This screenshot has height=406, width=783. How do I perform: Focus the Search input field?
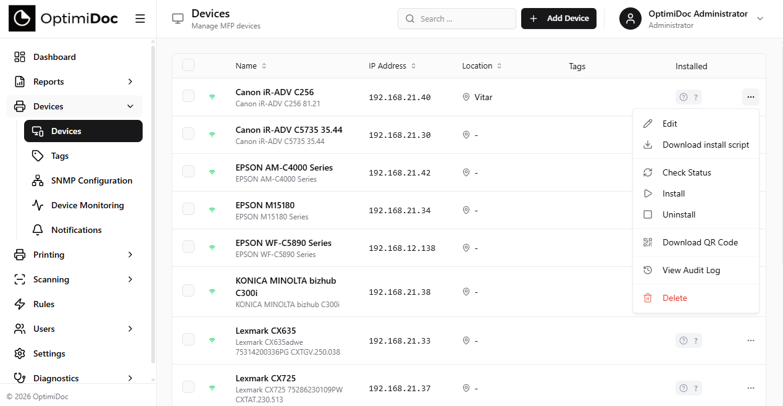[457, 19]
